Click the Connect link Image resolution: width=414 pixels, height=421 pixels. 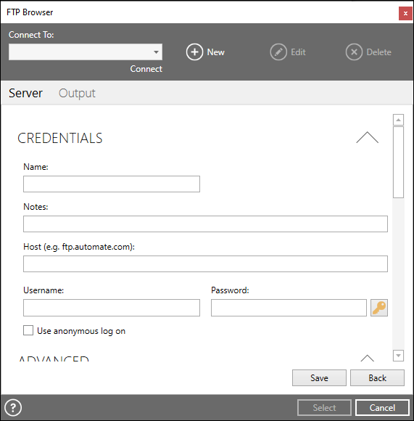(146, 69)
